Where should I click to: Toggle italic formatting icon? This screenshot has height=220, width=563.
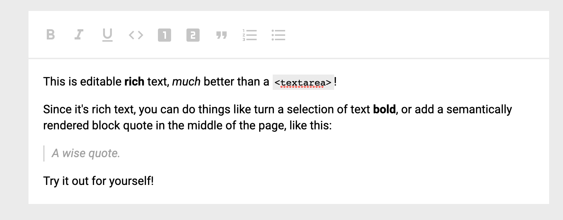pos(79,35)
